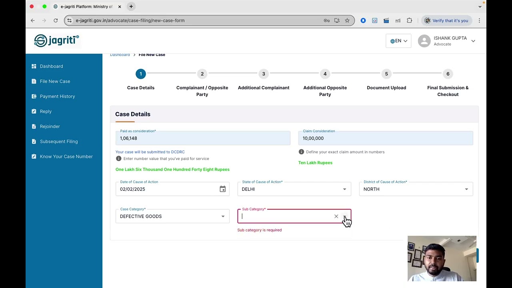This screenshot has height=288, width=512.
Task: Open the EN language selector
Action: (398, 41)
